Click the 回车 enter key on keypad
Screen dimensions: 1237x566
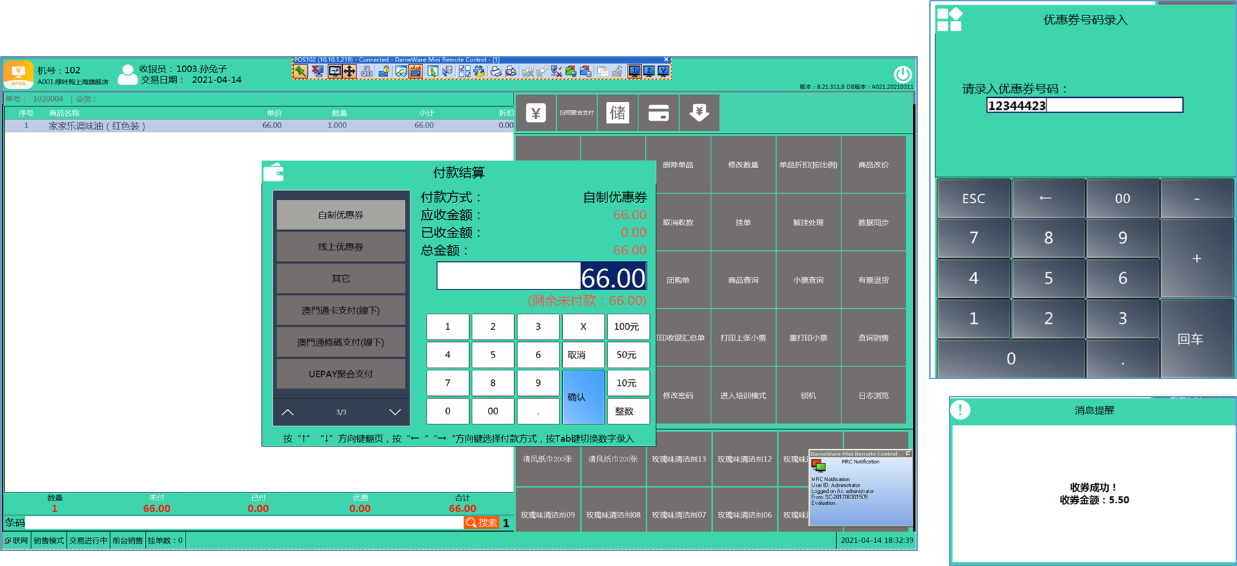click(x=1197, y=339)
